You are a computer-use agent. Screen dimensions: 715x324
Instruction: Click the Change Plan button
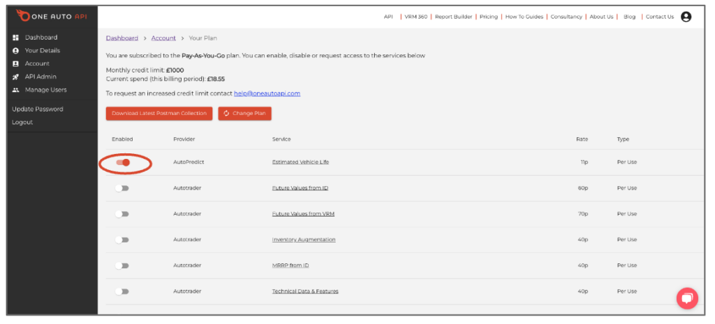244,114
